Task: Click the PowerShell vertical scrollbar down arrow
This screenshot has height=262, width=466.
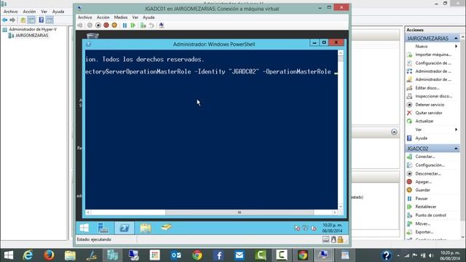Action: coord(341,207)
